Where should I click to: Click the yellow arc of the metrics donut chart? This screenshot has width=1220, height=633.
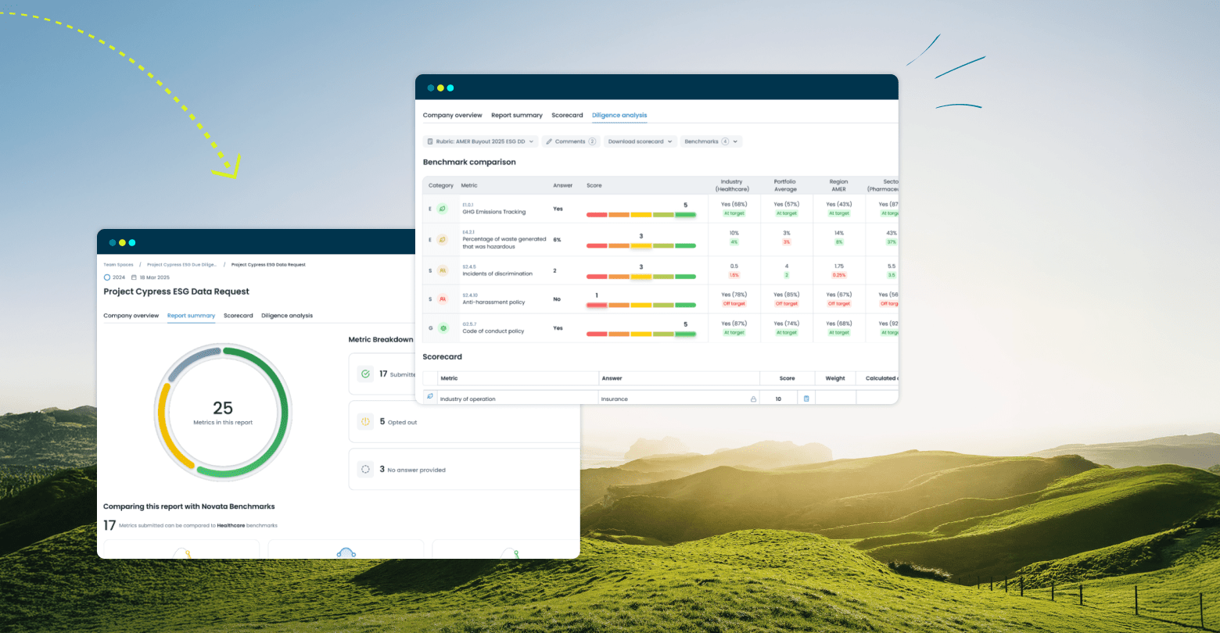(x=163, y=426)
